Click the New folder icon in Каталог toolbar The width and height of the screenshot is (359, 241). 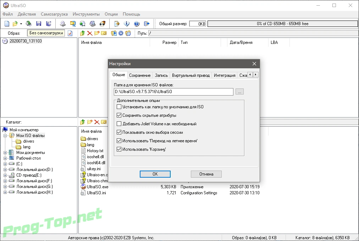(x=90, y=122)
